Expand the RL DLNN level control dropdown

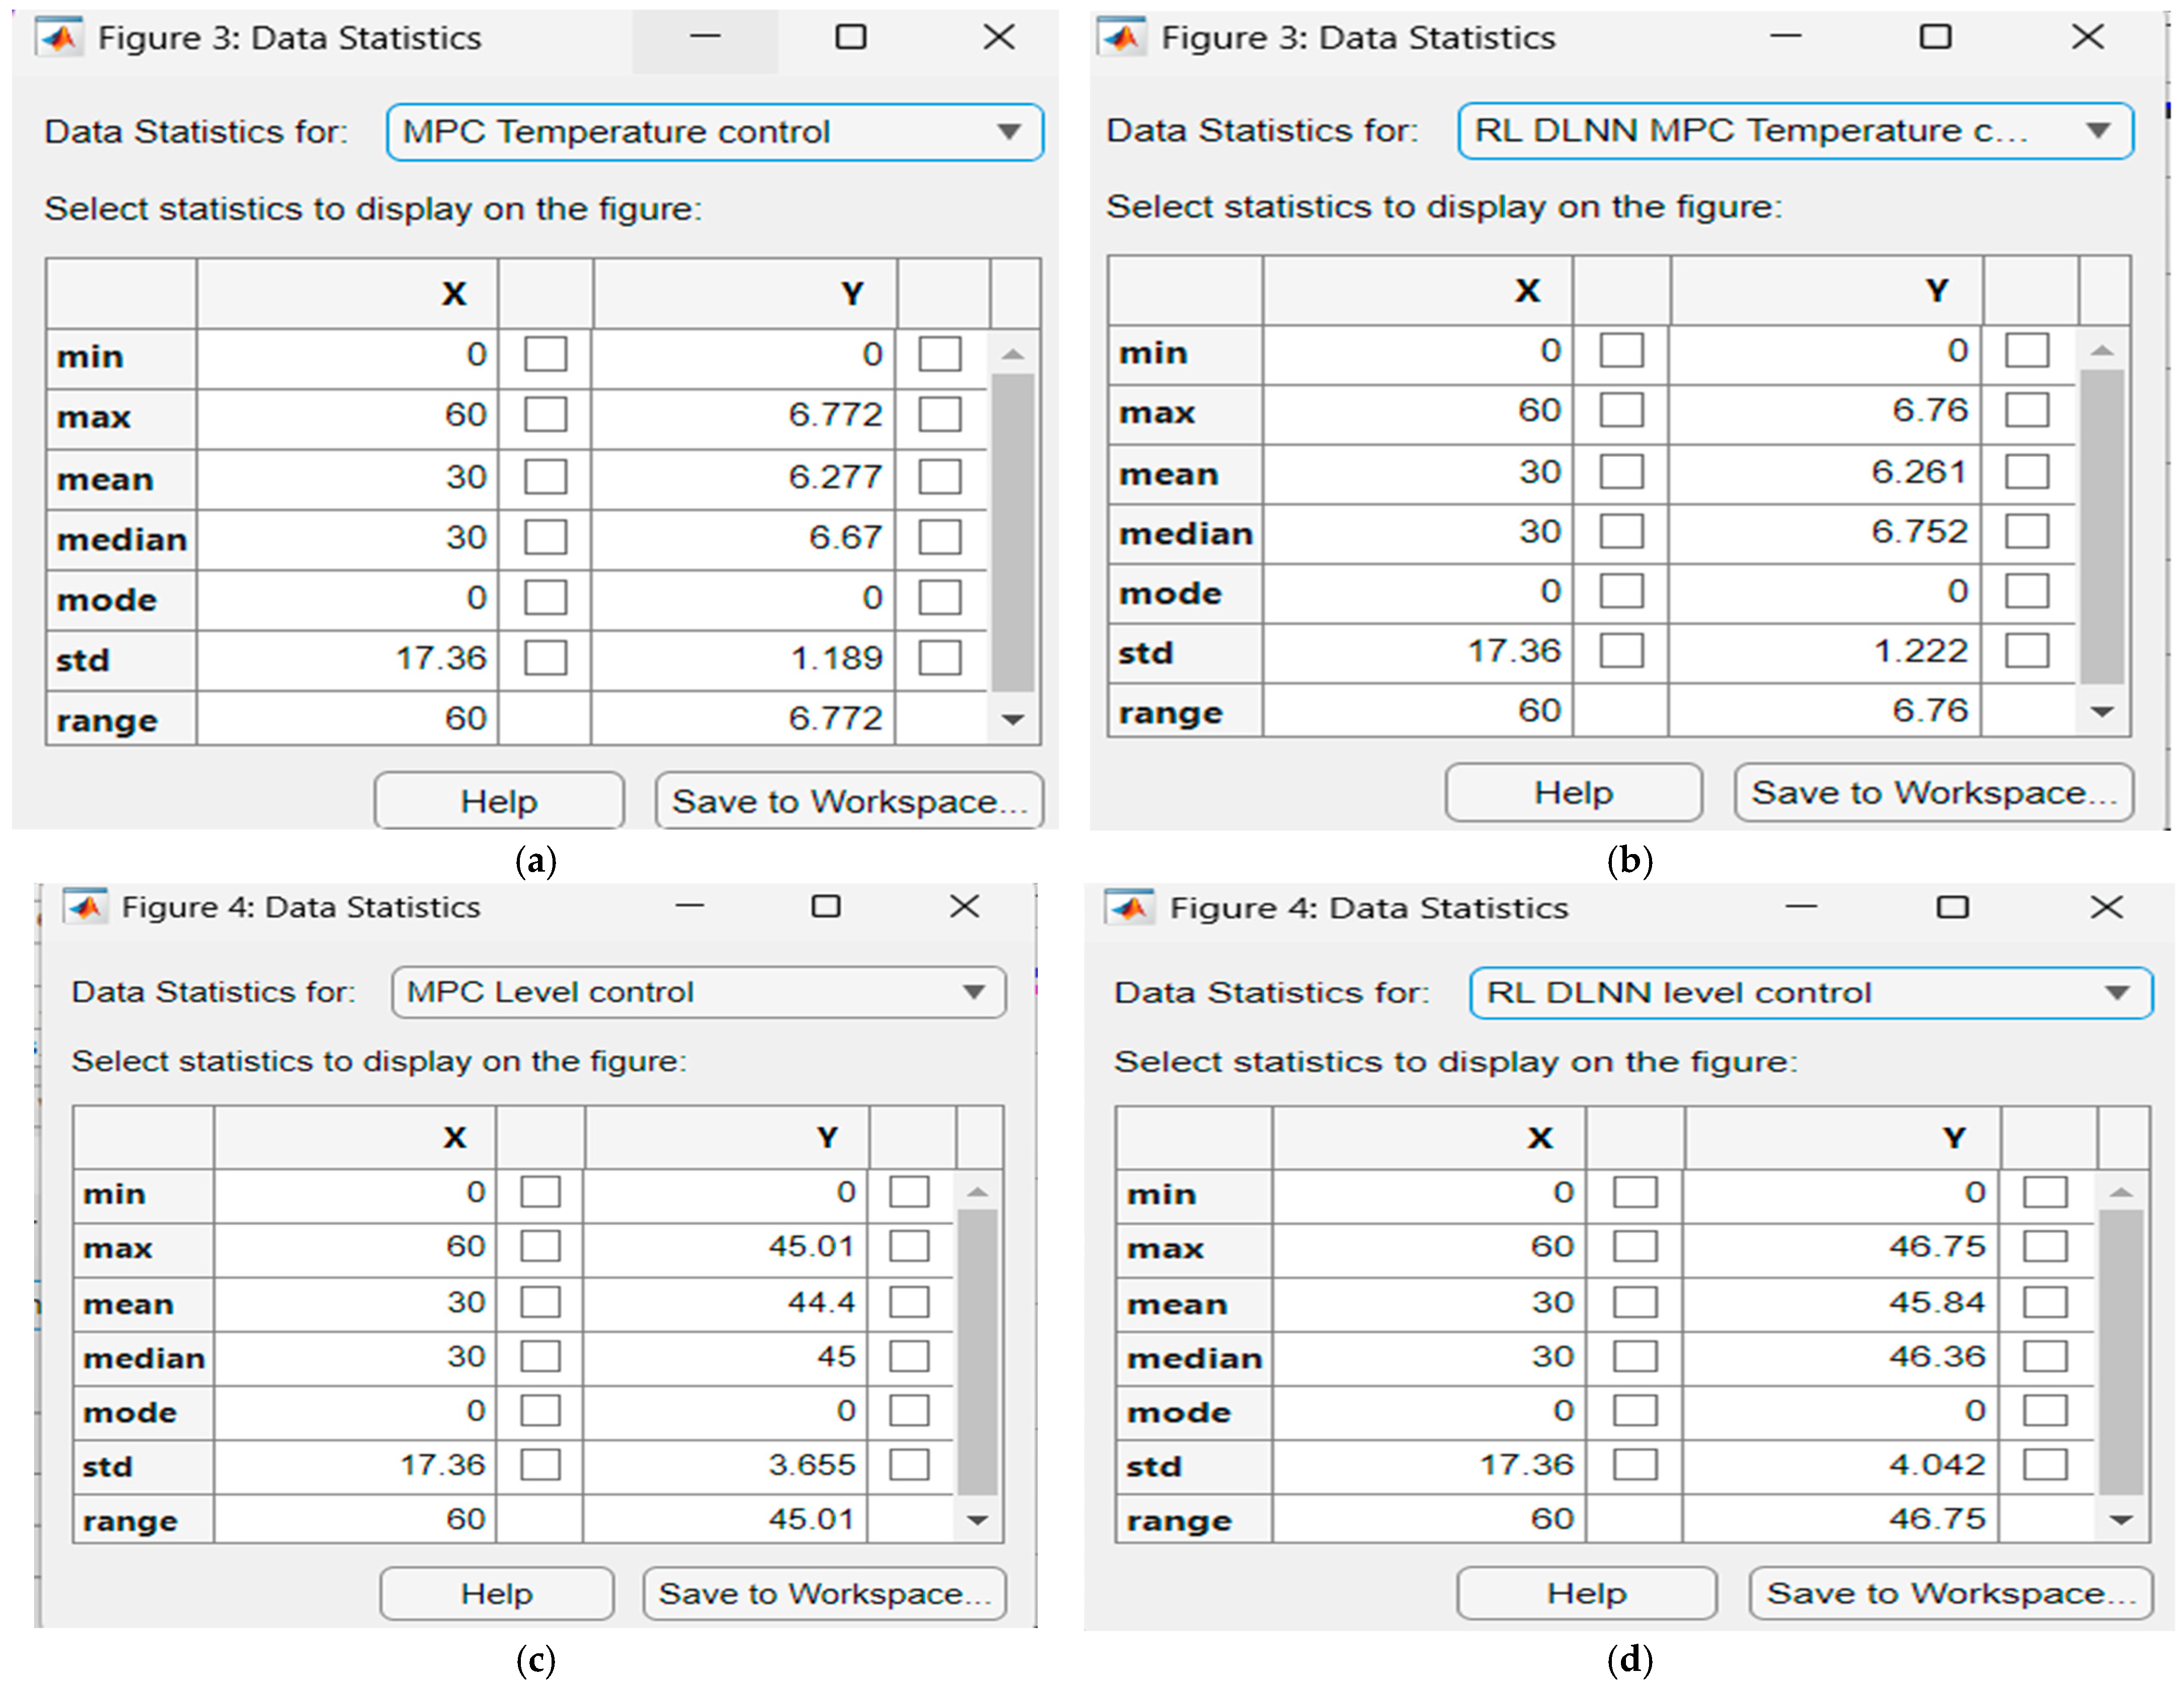(x=2115, y=993)
